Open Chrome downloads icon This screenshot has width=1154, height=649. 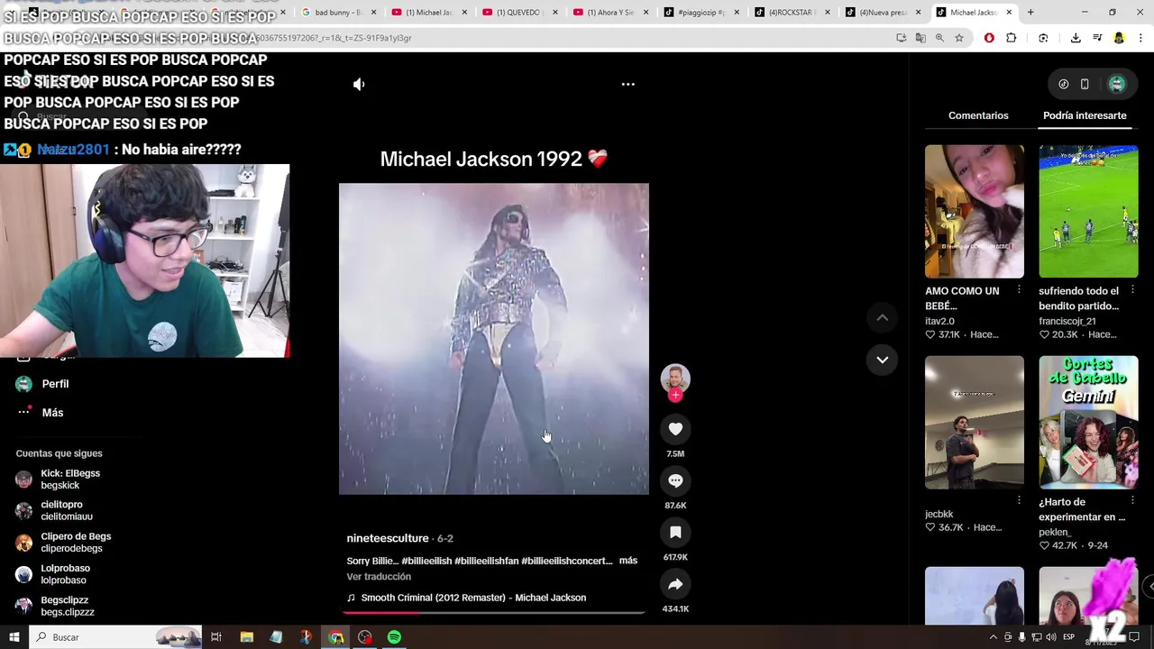point(1076,38)
